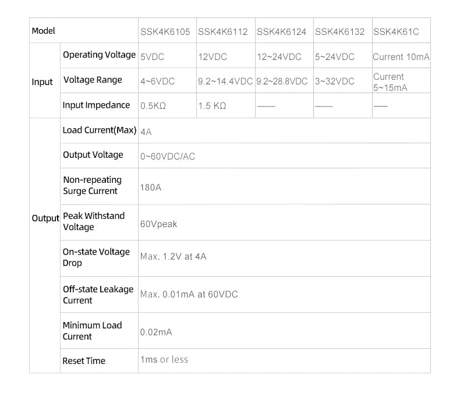Click the '0~60VDC/AC' output voltage value

click(168, 157)
